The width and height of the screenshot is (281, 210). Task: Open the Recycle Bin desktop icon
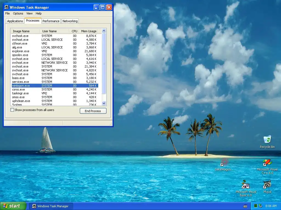[267, 142]
